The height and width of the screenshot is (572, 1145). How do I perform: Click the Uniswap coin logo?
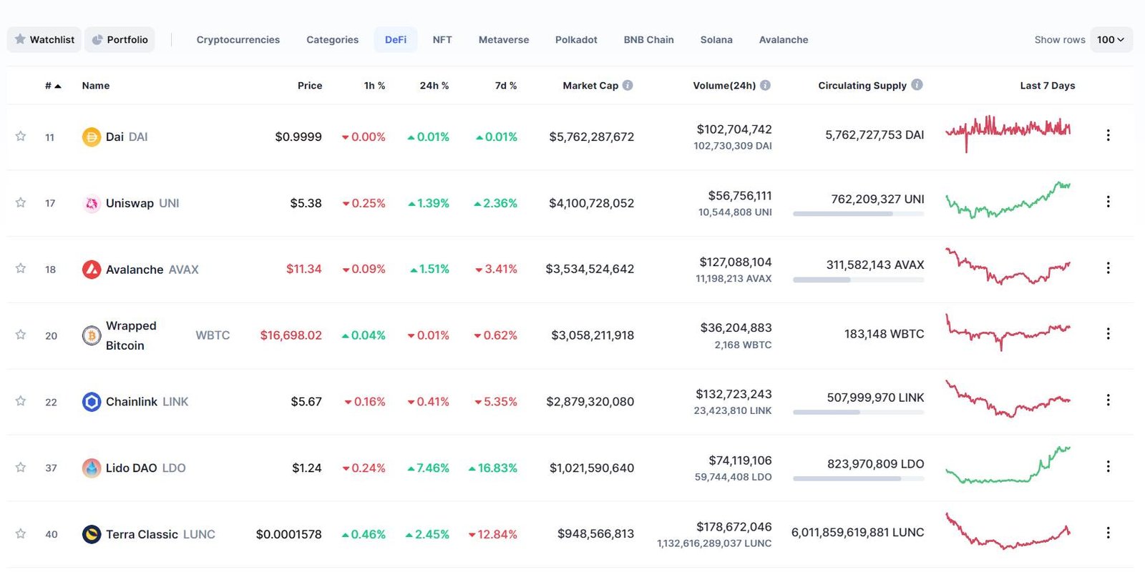[92, 203]
